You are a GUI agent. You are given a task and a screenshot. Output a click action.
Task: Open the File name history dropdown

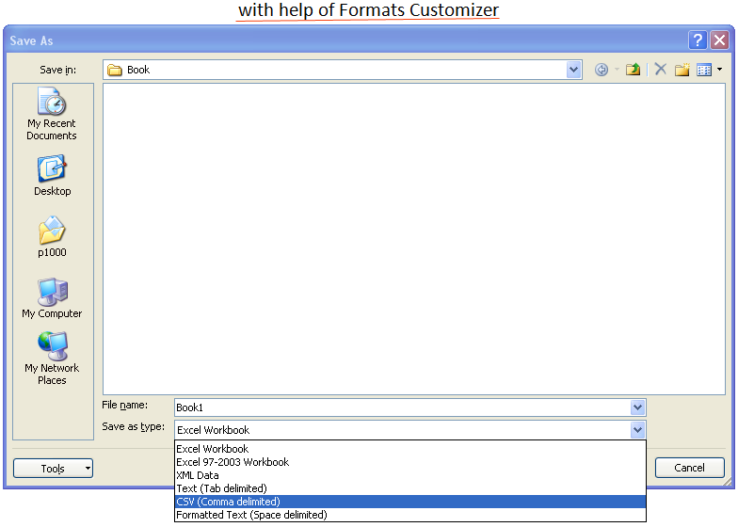pos(637,407)
